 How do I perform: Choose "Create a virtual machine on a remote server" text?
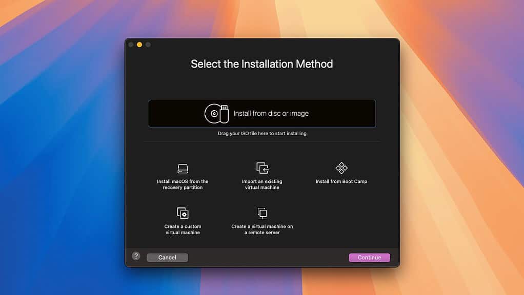(262, 229)
